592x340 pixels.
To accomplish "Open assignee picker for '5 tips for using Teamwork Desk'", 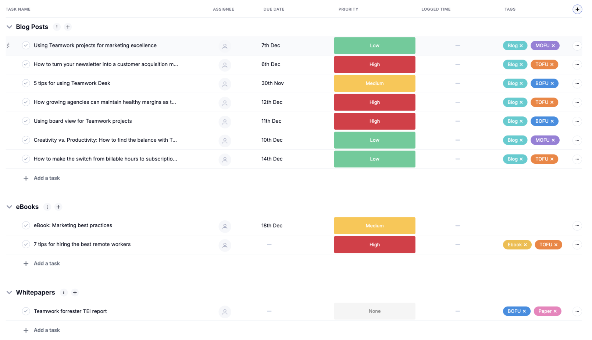I will pos(225,84).
